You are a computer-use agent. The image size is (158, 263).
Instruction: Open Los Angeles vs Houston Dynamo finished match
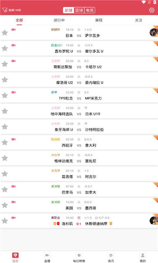click(79, 221)
